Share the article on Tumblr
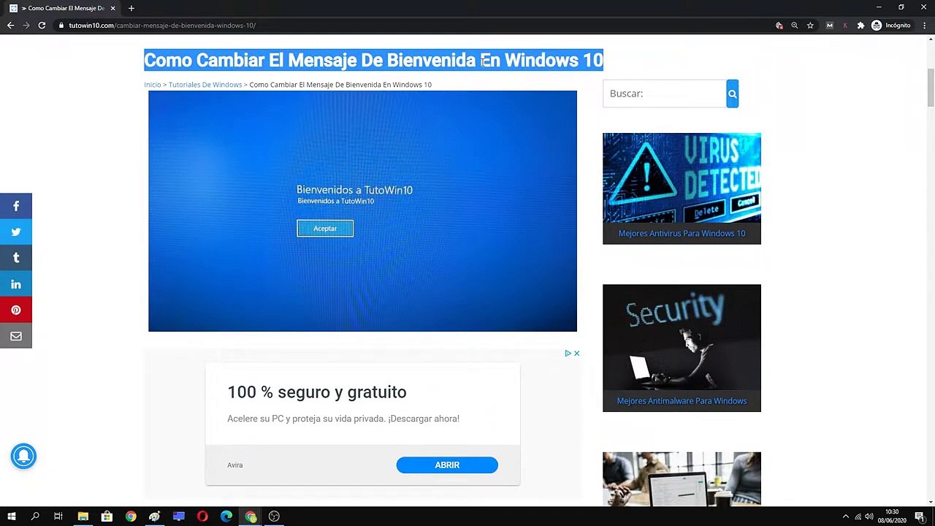Viewport: 935px width, 526px height. click(16, 258)
